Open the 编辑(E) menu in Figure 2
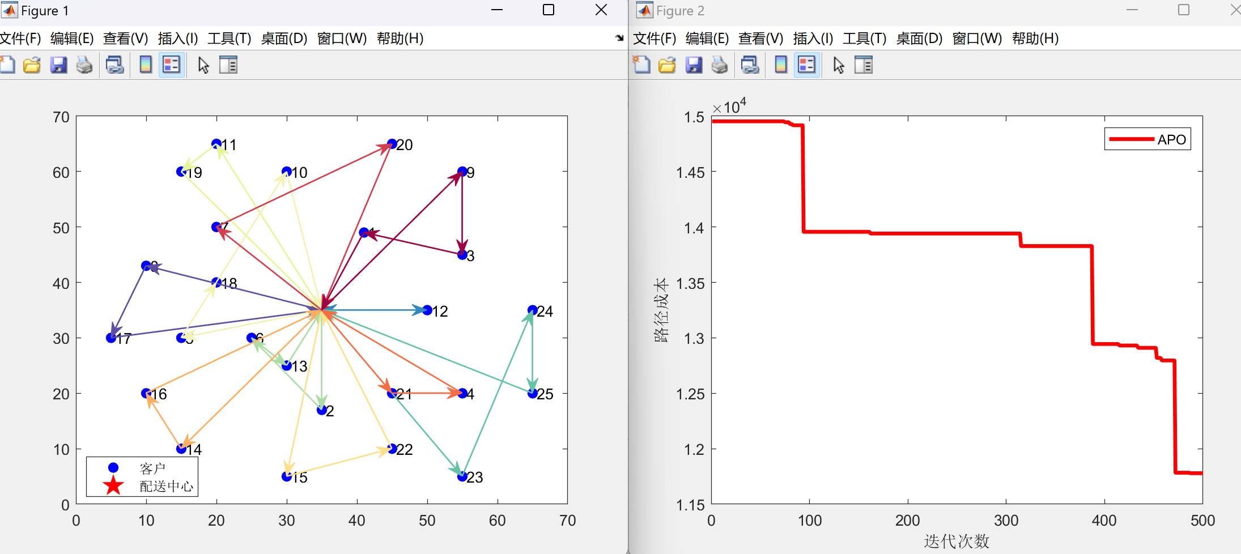The width and height of the screenshot is (1241, 554). (707, 39)
